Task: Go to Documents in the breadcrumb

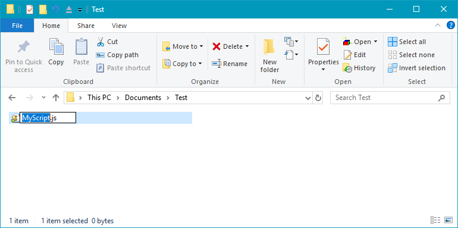Action: click(x=143, y=98)
